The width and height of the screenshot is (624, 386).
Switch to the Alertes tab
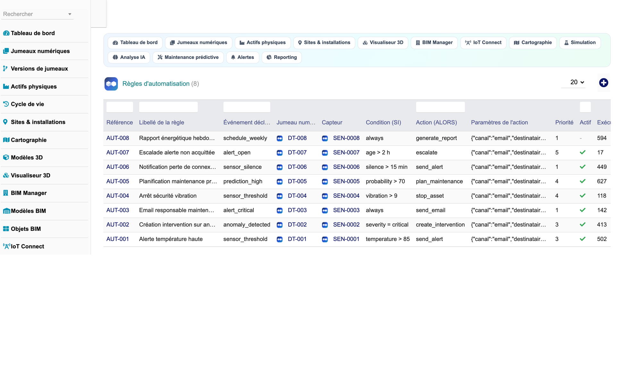pos(242,57)
